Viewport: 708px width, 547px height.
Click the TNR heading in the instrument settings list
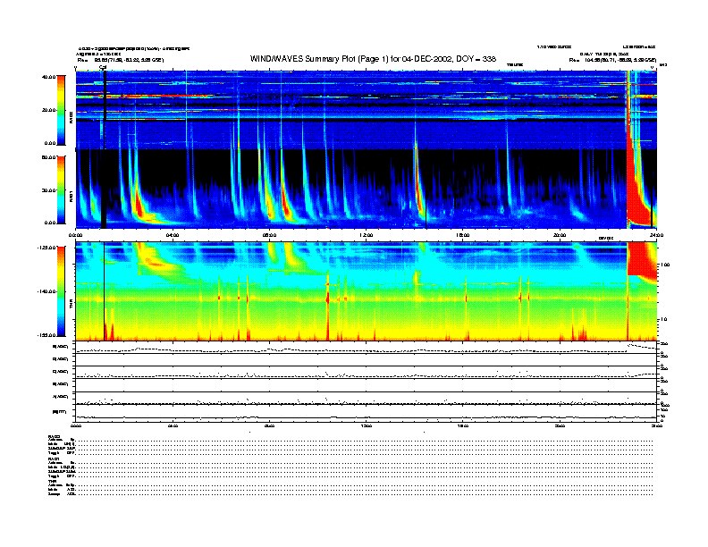coord(52,481)
